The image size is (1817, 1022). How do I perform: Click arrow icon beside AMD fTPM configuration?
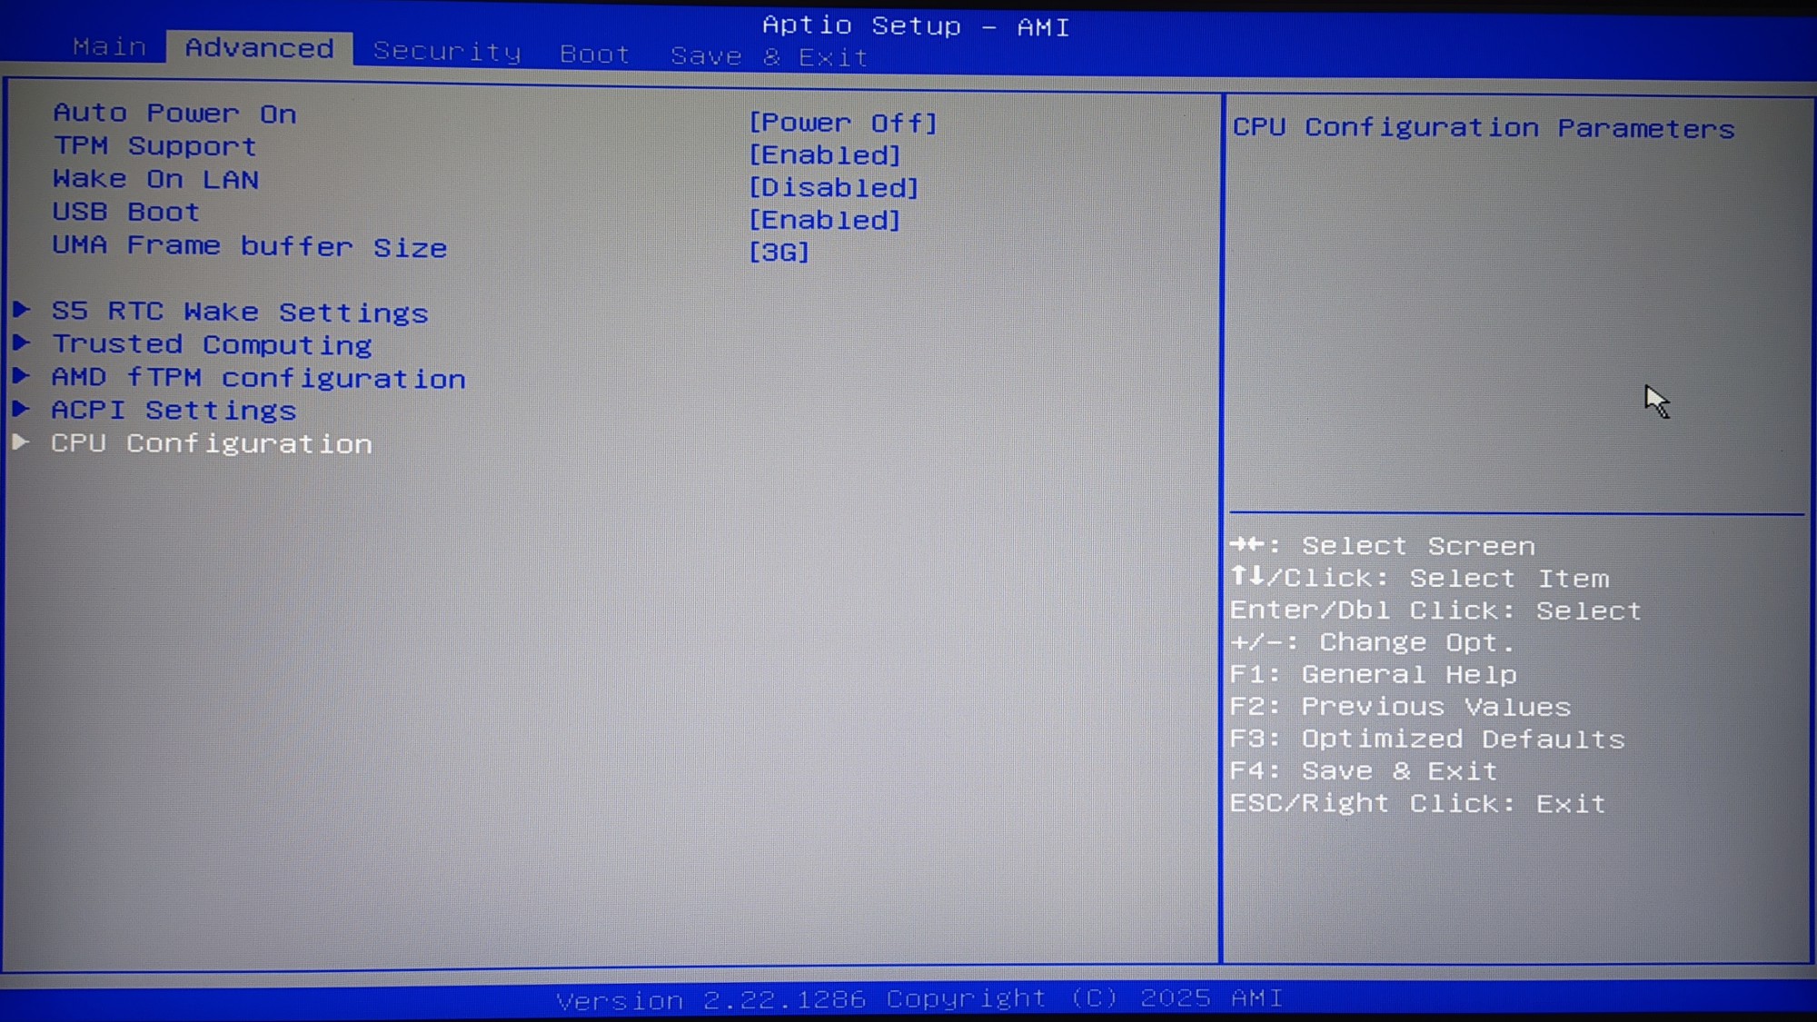pyautogui.click(x=22, y=376)
